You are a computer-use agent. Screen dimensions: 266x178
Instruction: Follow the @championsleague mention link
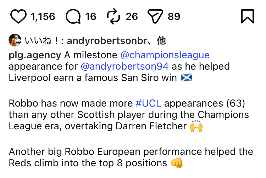click(165, 55)
